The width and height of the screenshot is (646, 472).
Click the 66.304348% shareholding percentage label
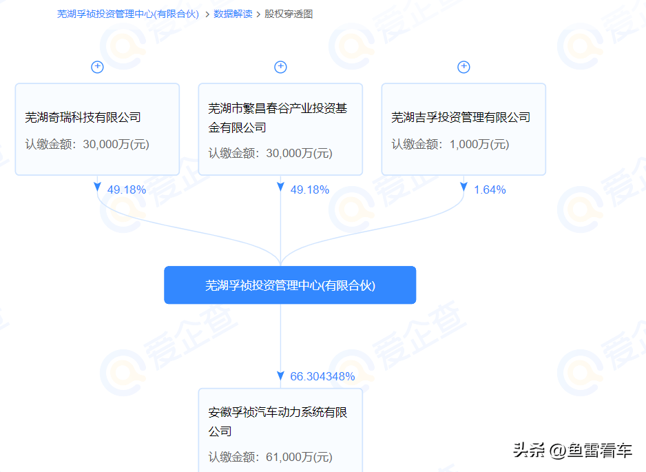pos(322,376)
